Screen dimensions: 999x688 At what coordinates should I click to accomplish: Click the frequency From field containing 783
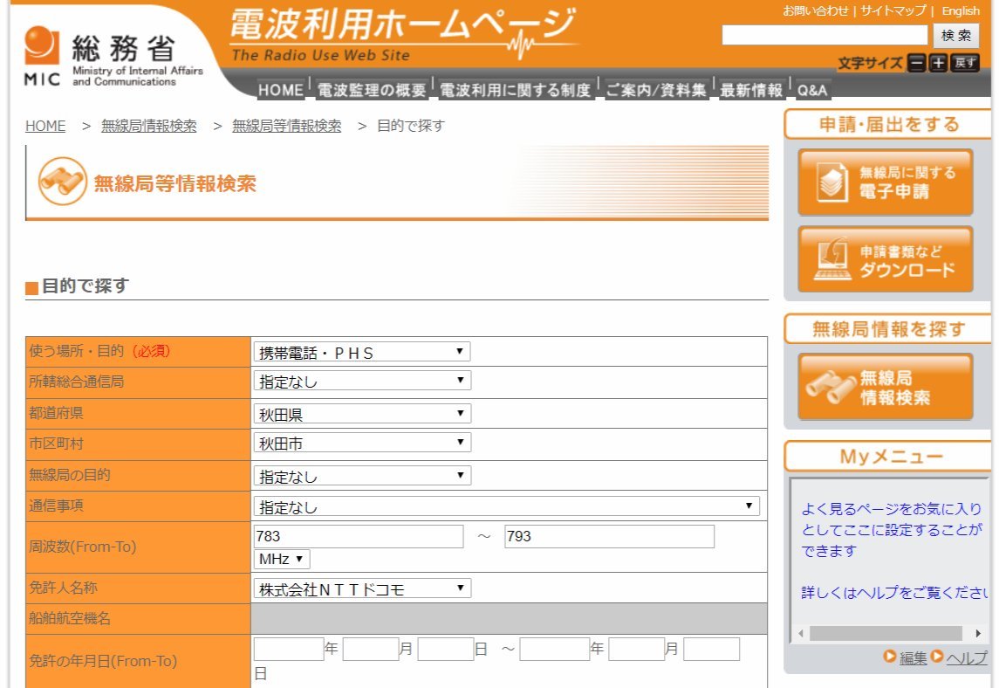coord(358,536)
